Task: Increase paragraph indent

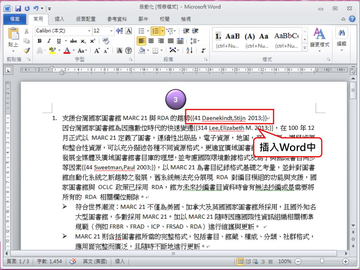Action: point(195,31)
